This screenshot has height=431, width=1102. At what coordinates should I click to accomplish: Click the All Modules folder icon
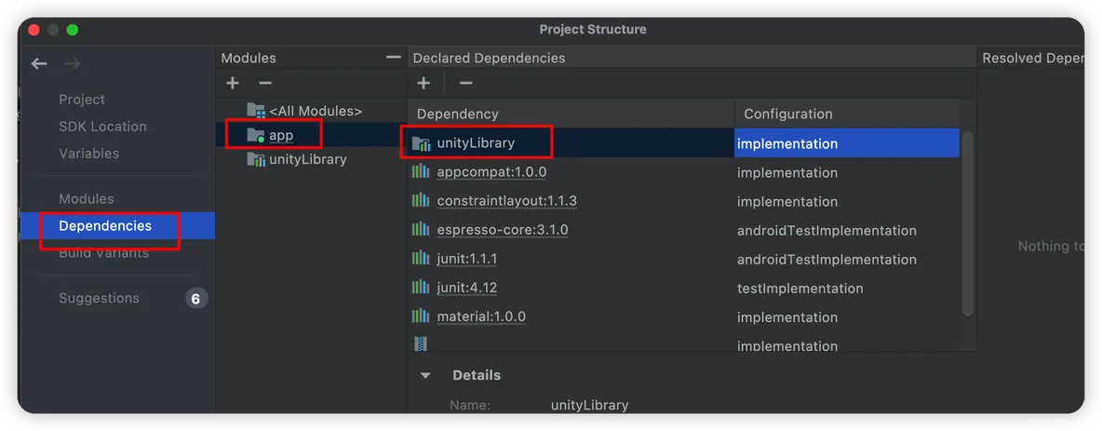(x=256, y=111)
